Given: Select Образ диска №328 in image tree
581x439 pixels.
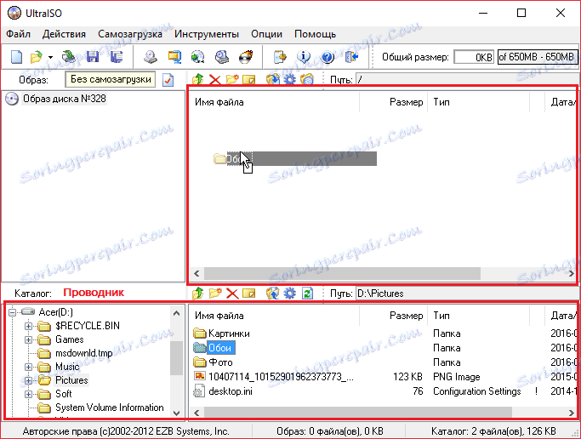Looking at the screenshot, I should (65, 99).
